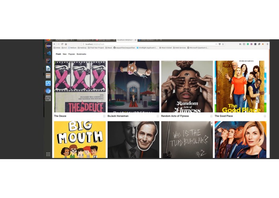The image size is (279, 198).
Task: Open Hadoop bookmarks folder
Action: pos(82,48)
